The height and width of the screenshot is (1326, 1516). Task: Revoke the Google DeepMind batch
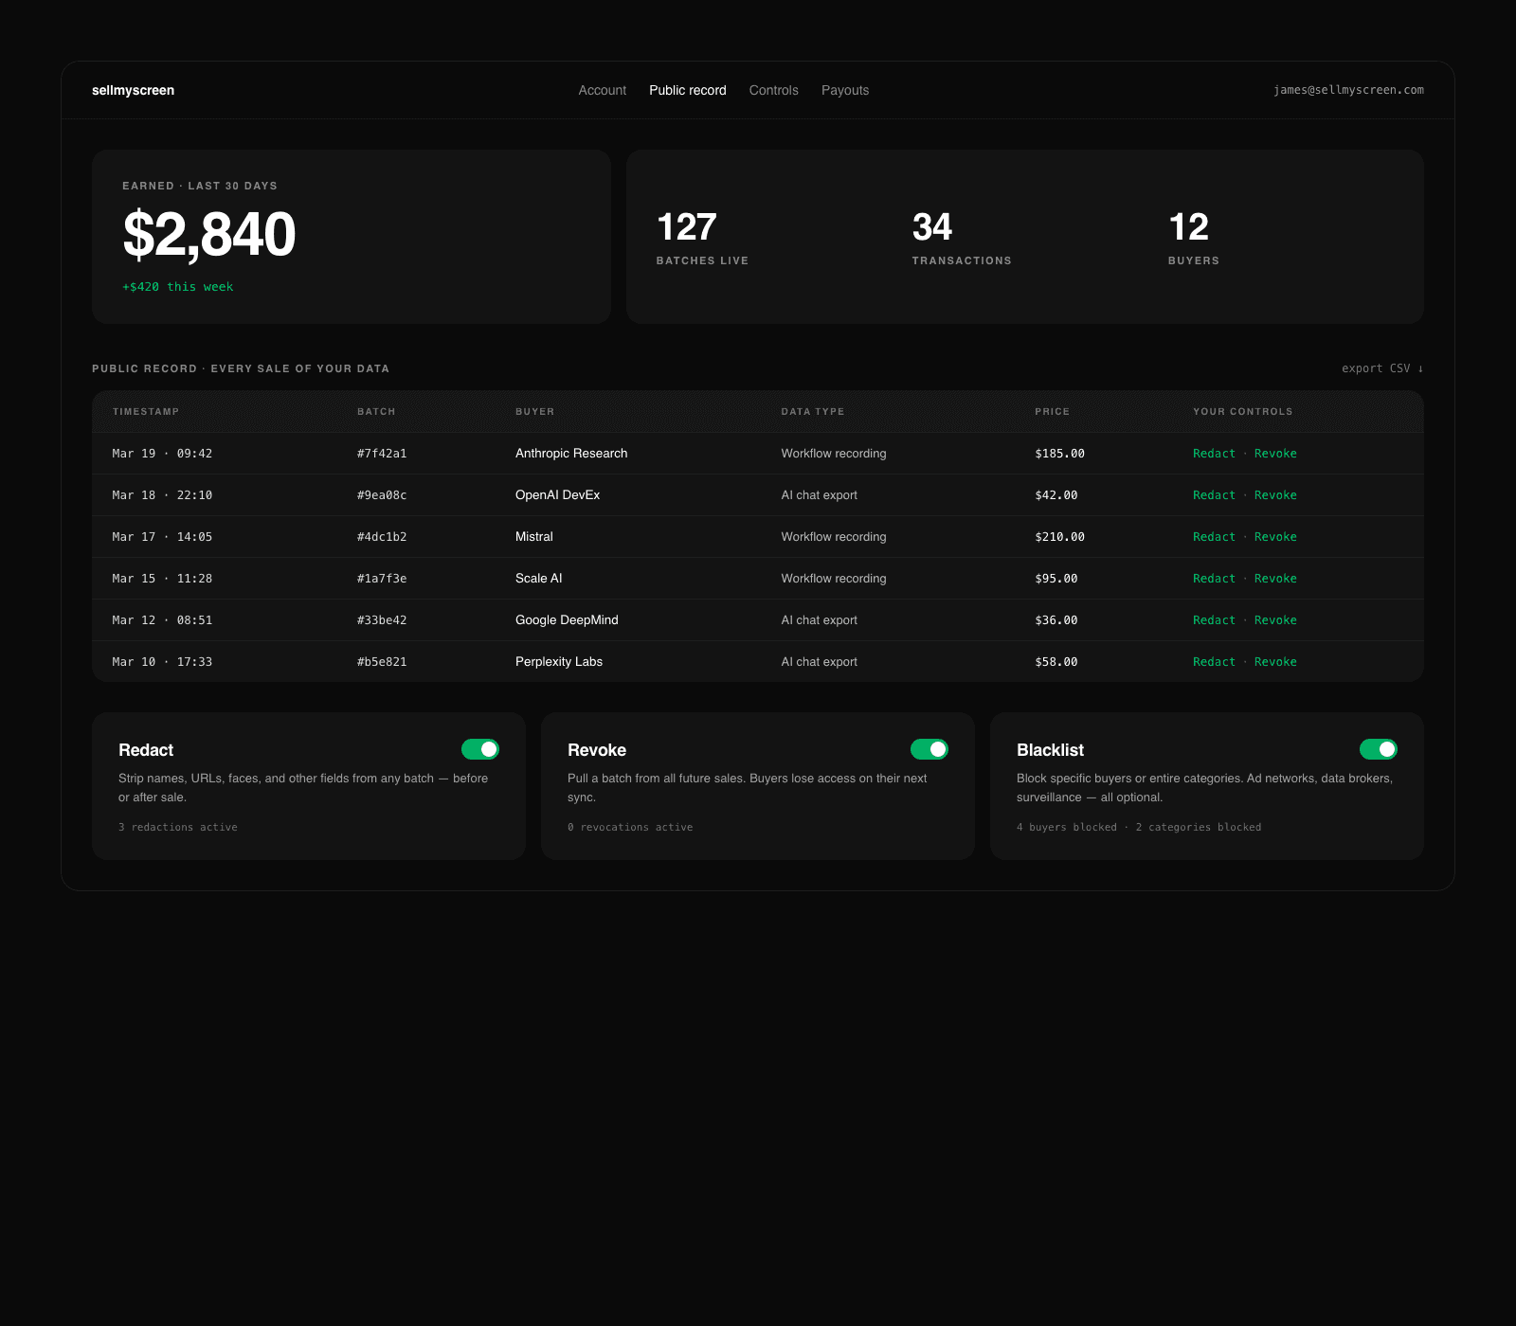[1275, 620]
